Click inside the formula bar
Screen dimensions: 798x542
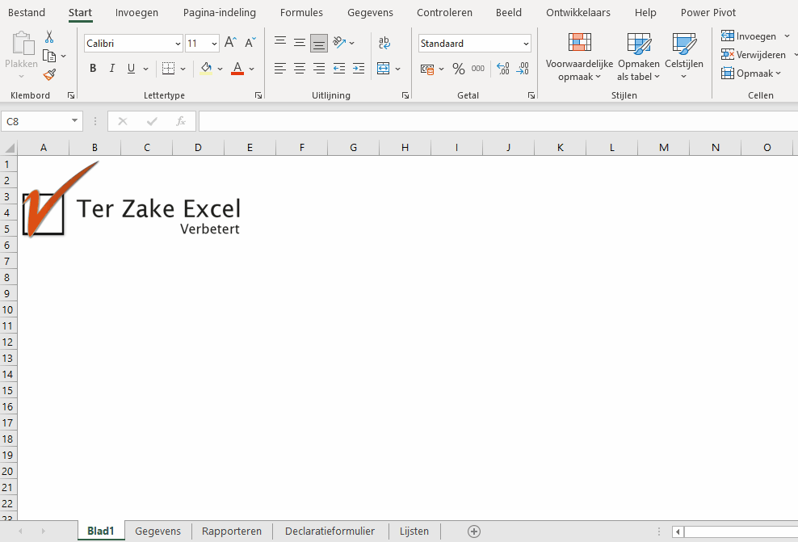(498, 121)
